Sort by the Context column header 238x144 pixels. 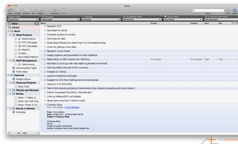(x=196, y=23)
